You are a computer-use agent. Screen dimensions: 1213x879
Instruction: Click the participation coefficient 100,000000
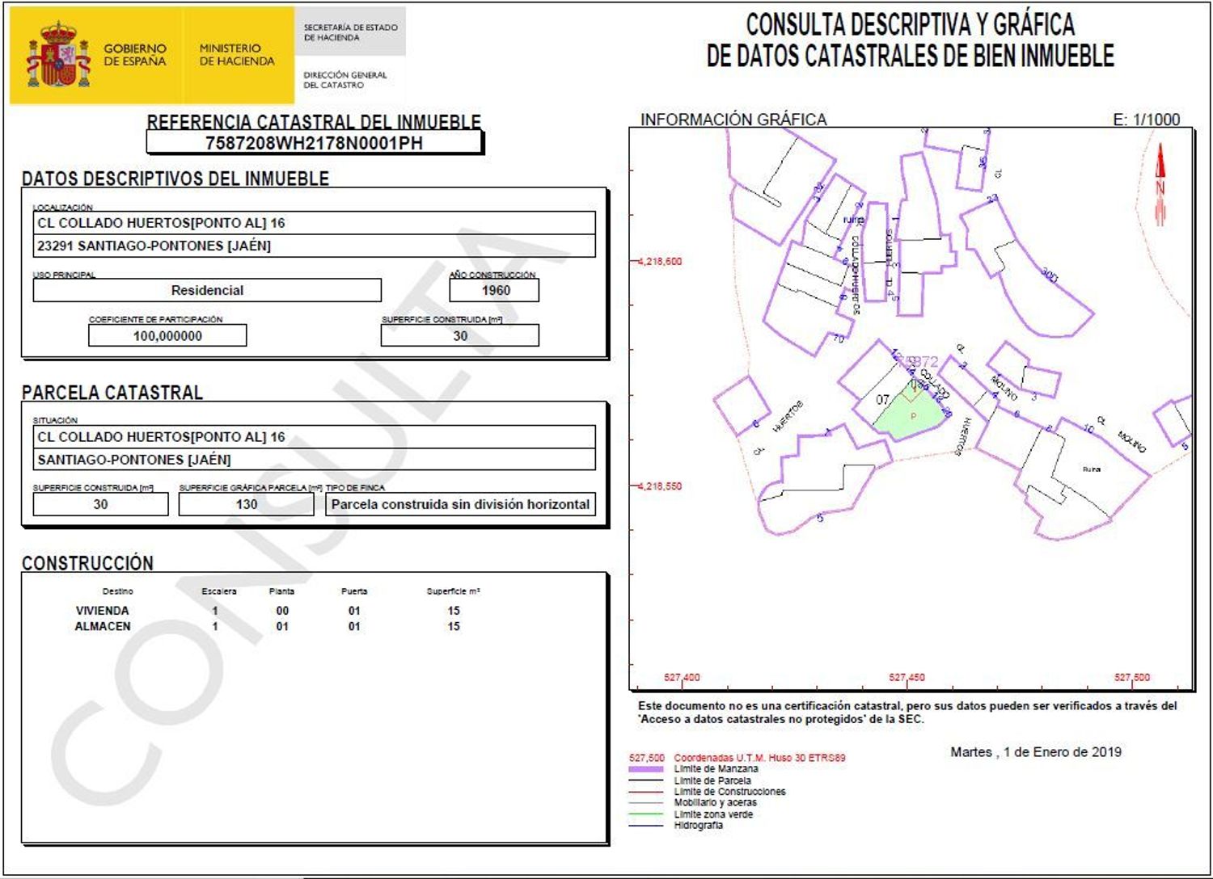[x=167, y=336]
